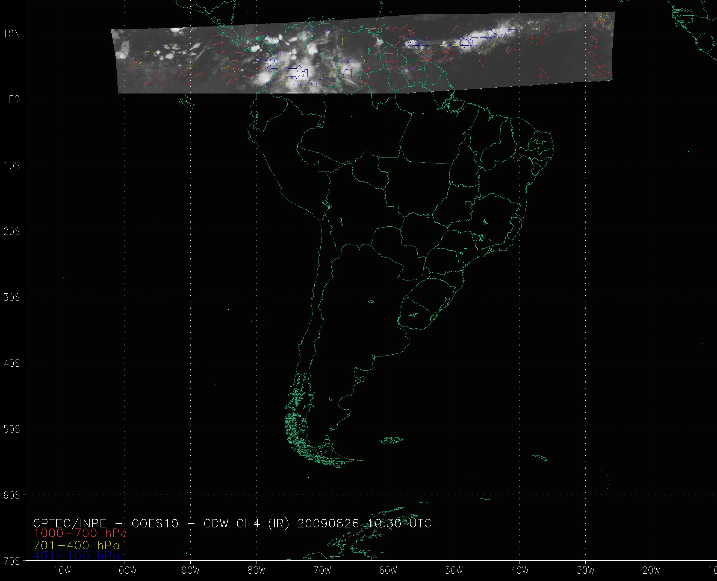Click the 60W longitude axis label
Viewport: 717px width, 581px height.
pos(388,570)
